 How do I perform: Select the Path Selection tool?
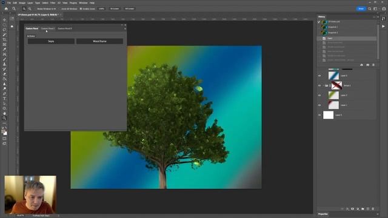[4, 104]
